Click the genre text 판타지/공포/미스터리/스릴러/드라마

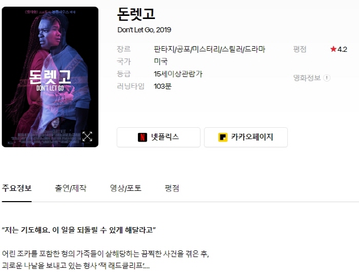(209, 49)
